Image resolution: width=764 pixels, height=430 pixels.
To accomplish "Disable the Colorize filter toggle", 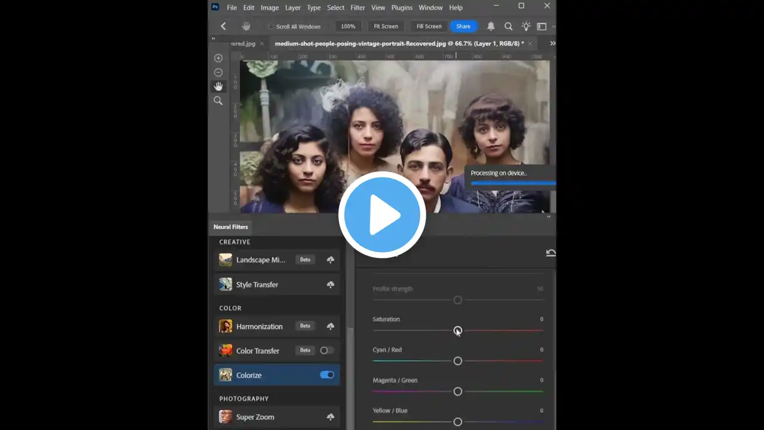I will point(327,375).
